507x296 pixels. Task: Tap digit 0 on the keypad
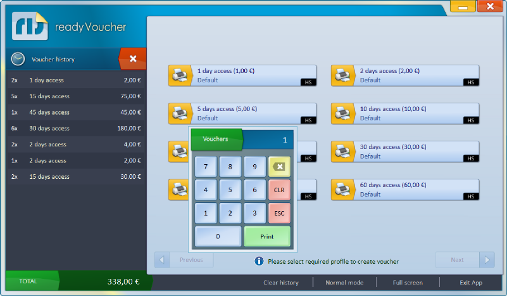(x=218, y=236)
